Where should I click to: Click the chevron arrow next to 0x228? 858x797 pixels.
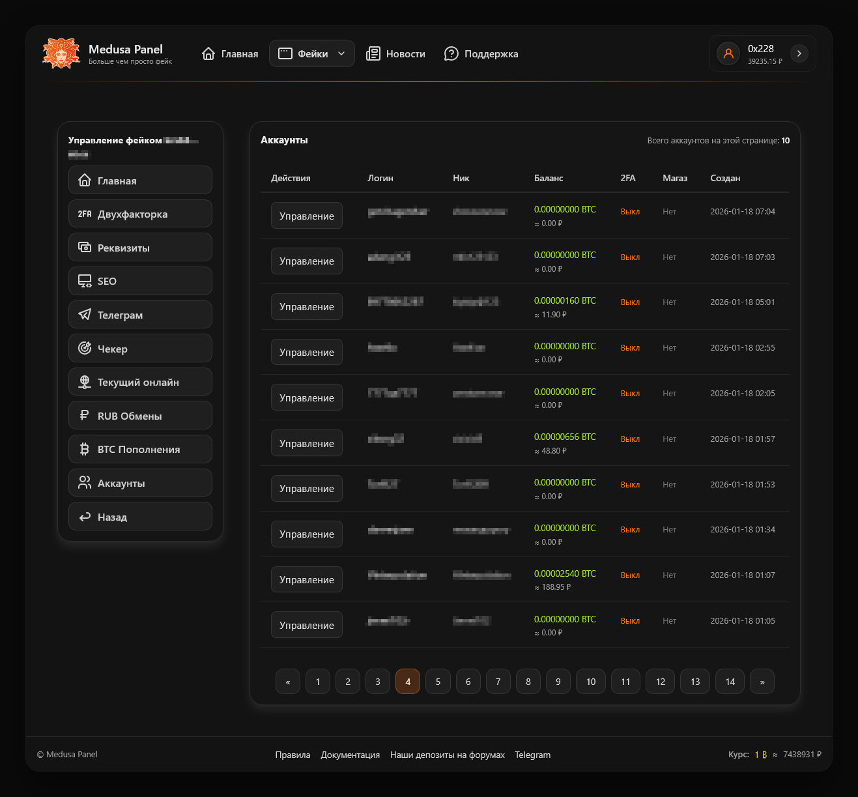(799, 53)
